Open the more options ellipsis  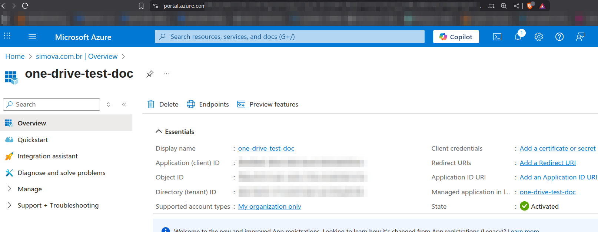(x=167, y=74)
